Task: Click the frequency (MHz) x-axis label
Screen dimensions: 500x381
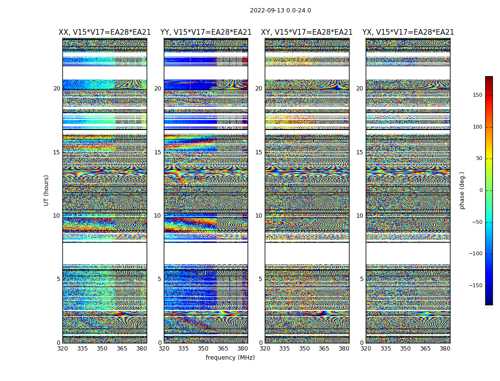Action: (230, 358)
